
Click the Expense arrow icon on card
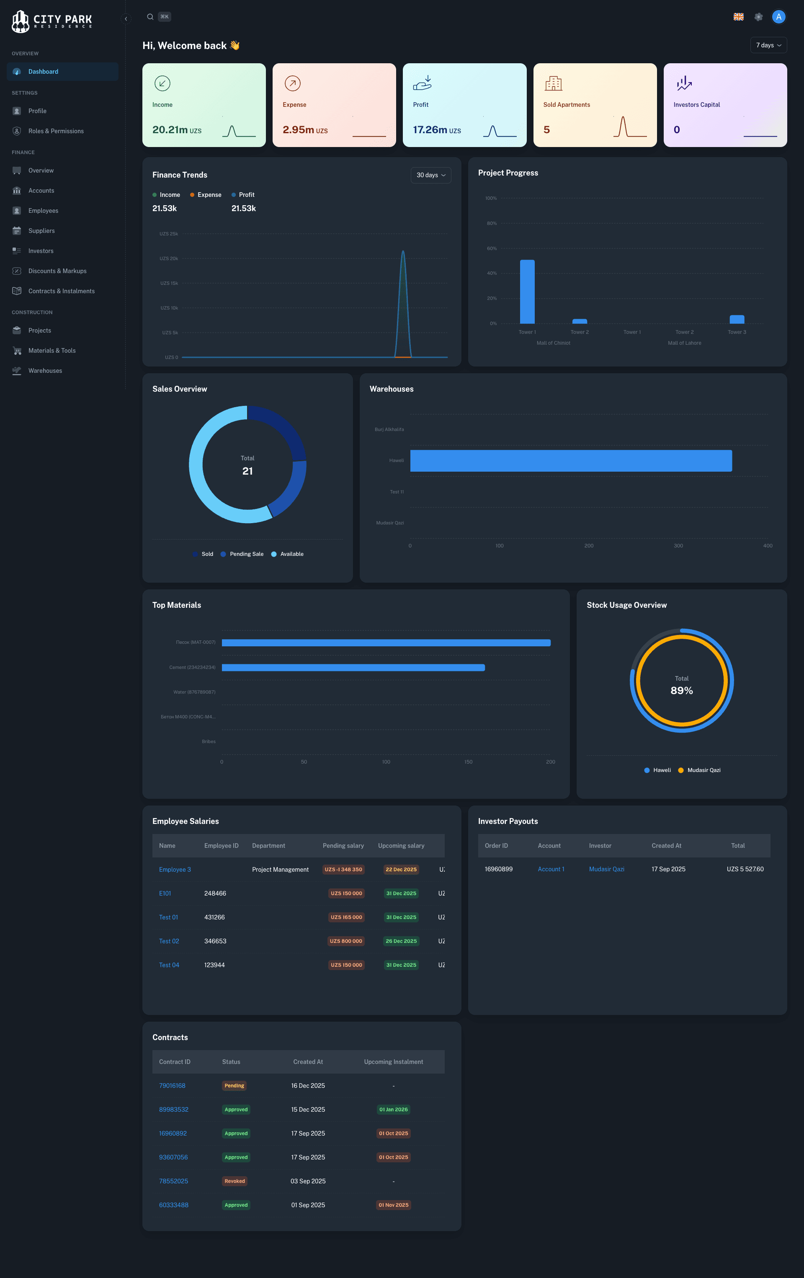click(x=292, y=83)
